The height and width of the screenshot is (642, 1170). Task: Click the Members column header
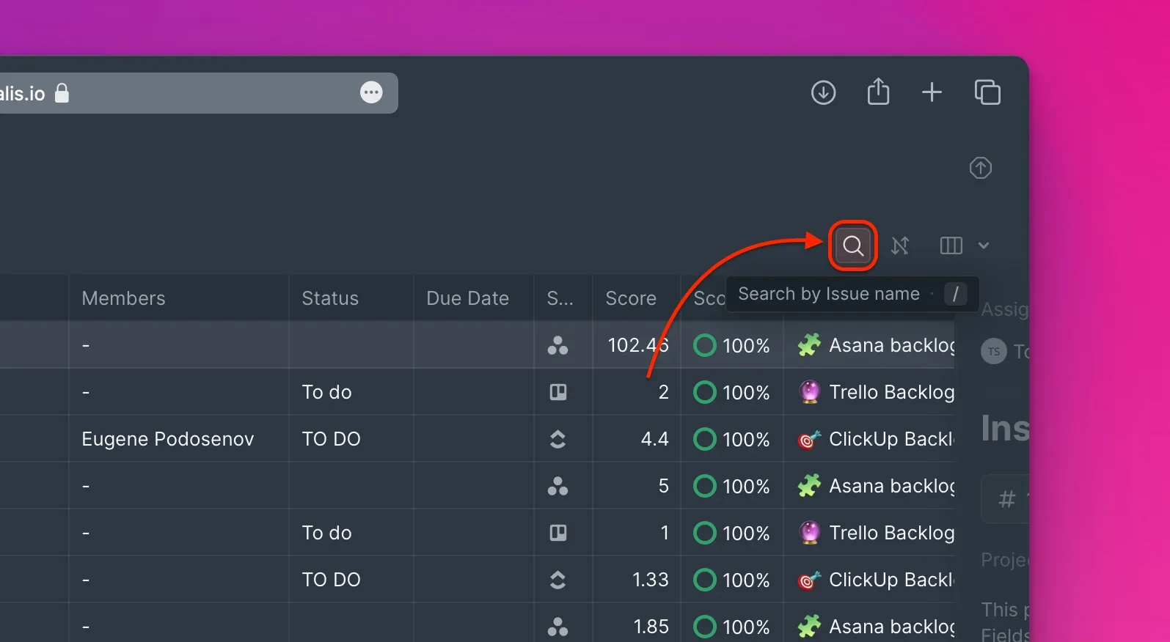click(x=123, y=298)
